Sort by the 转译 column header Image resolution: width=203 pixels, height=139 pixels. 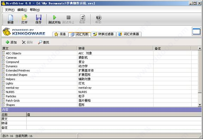(x=115, y=48)
